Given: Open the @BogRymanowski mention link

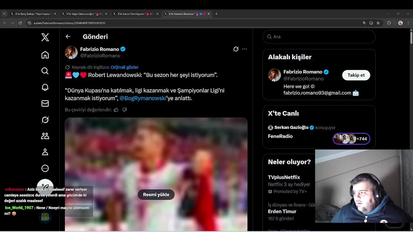Looking at the screenshot, I should point(143,98).
